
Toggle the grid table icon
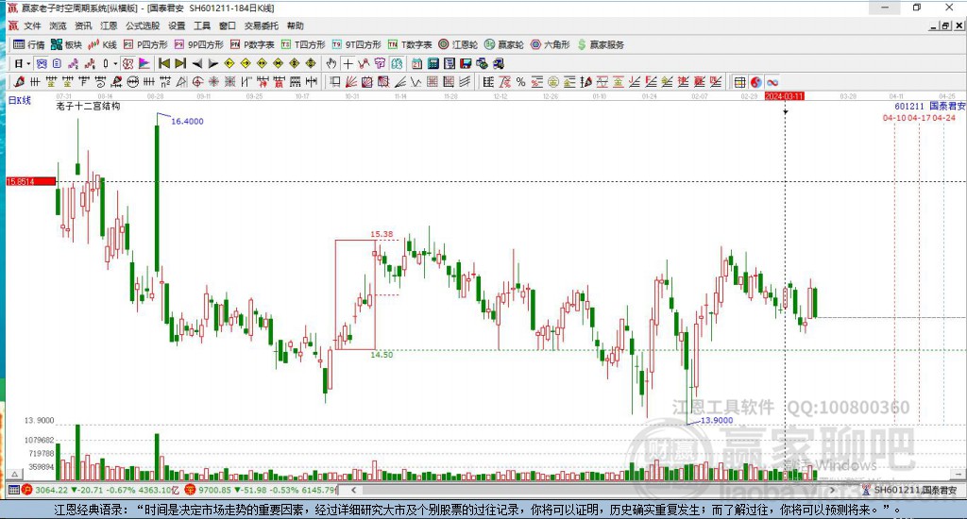(x=739, y=82)
